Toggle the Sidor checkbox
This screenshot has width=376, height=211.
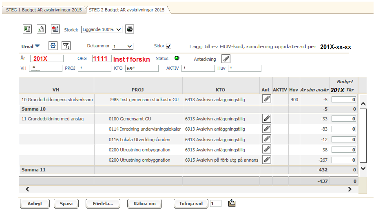tap(168, 46)
